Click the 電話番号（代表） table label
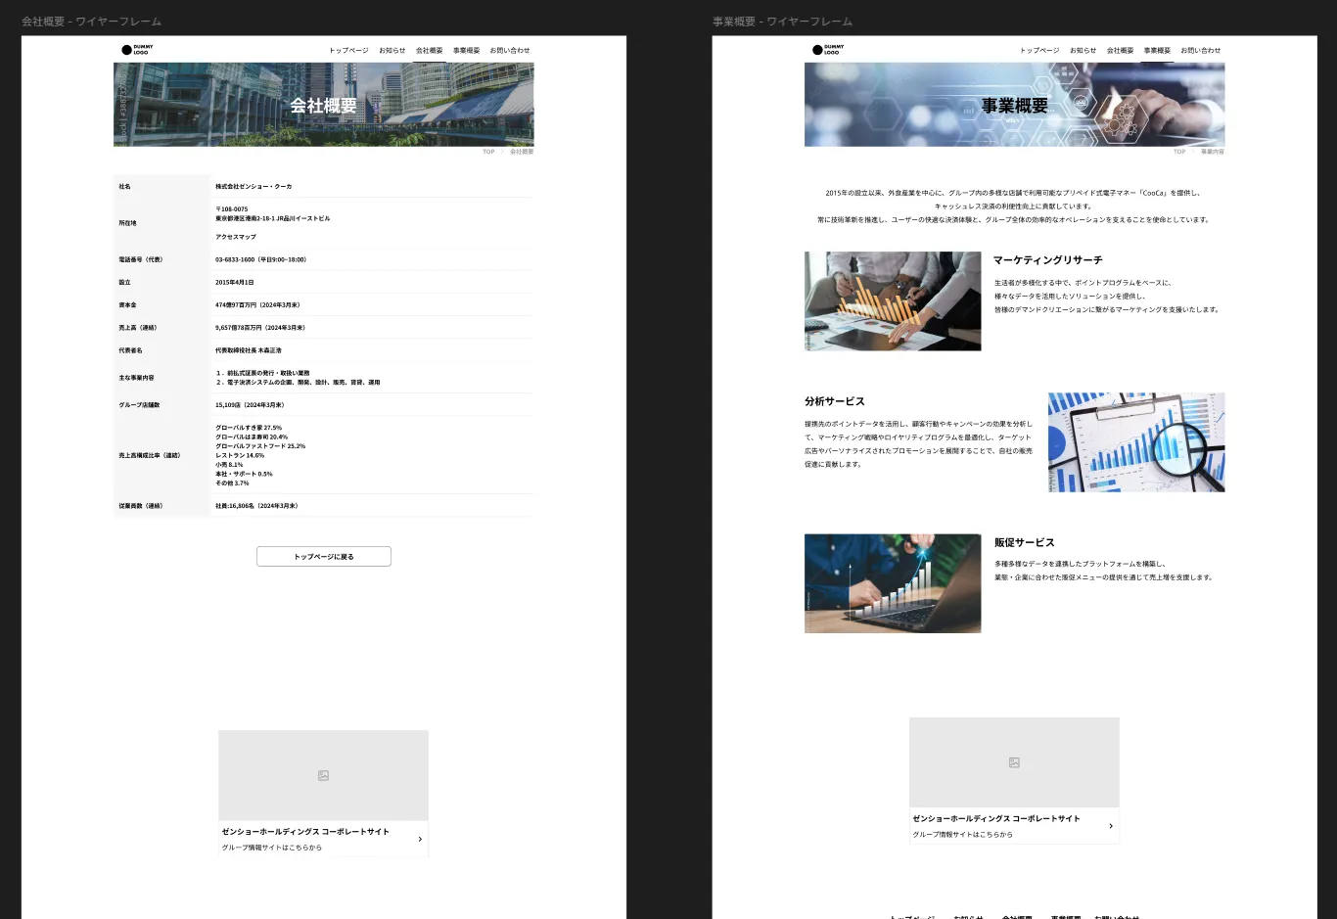1337x919 pixels. pyautogui.click(x=141, y=259)
